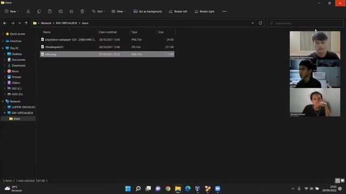This screenshot has width=346, height=194.
Task: Launch Google Chrome from taskbar
Action: tap(168, 189)
